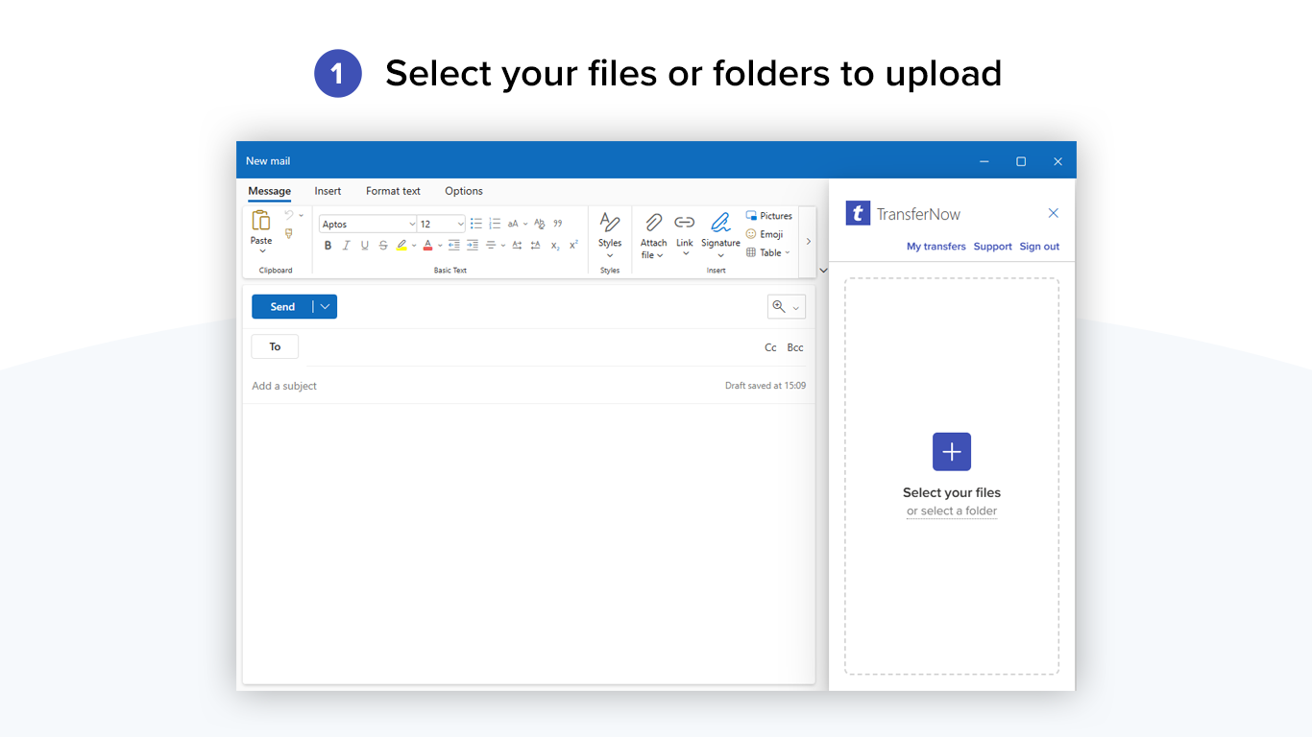The height and width of the screenshot is (737, 1312).
Task: Open the highlight color dropdown arrow
Action: (414, 246)
